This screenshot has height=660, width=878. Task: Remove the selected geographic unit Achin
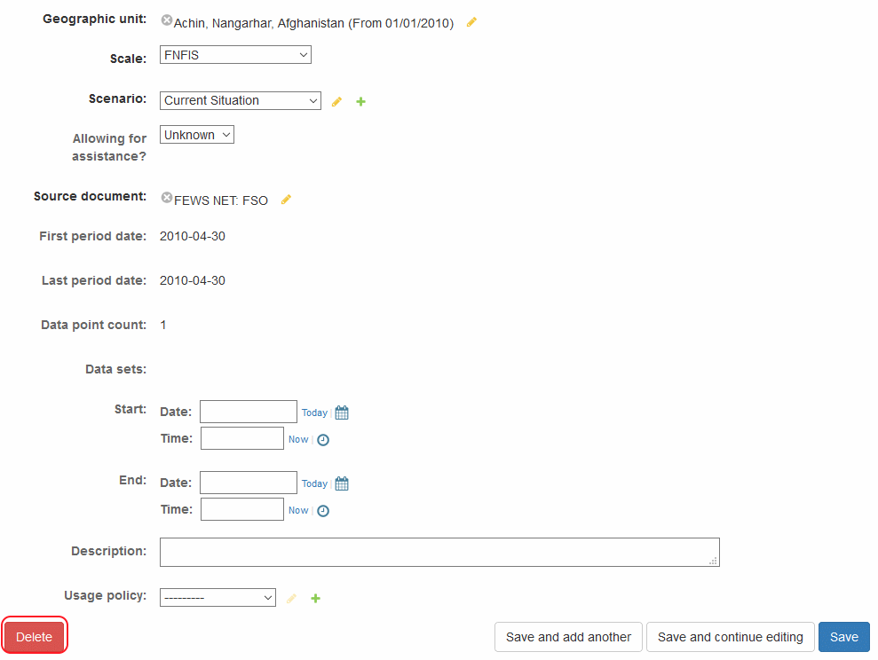pos(167,20)
